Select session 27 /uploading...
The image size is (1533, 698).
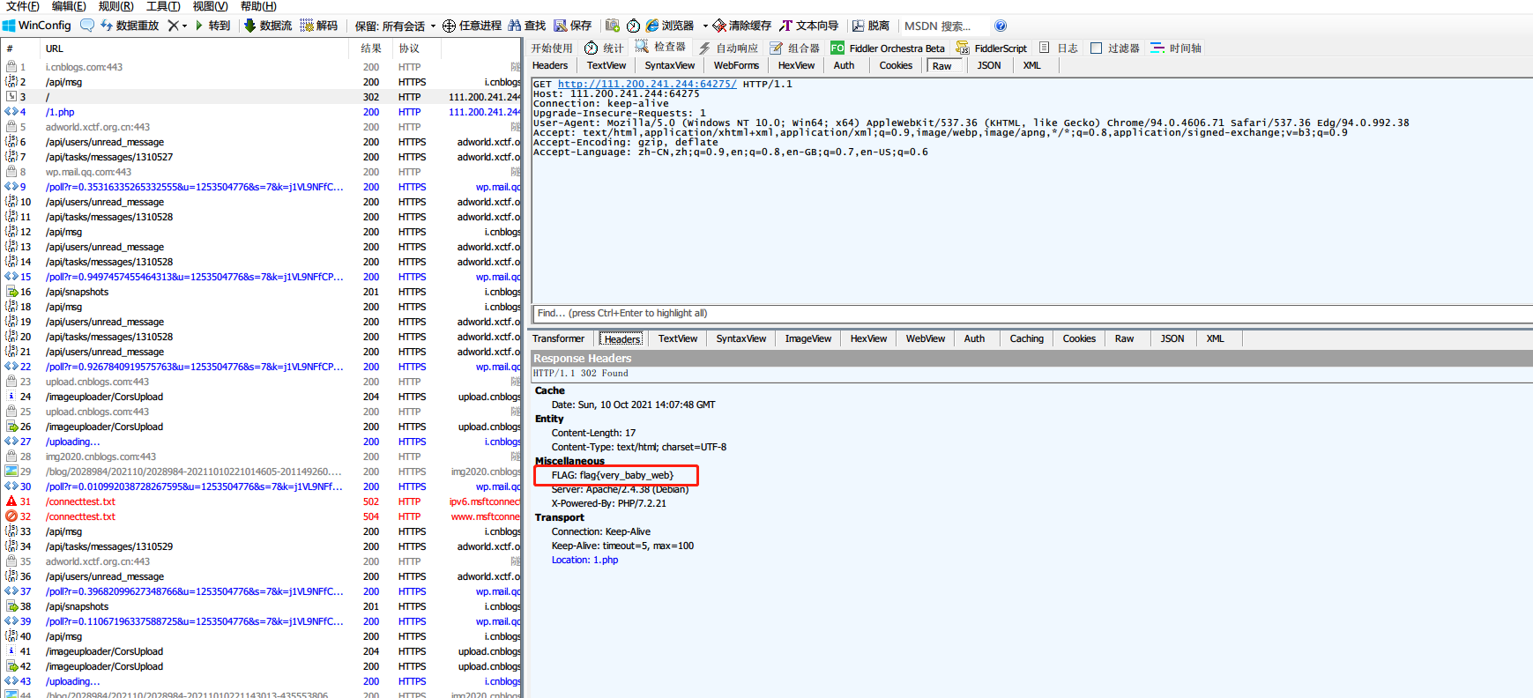point(262,442)
